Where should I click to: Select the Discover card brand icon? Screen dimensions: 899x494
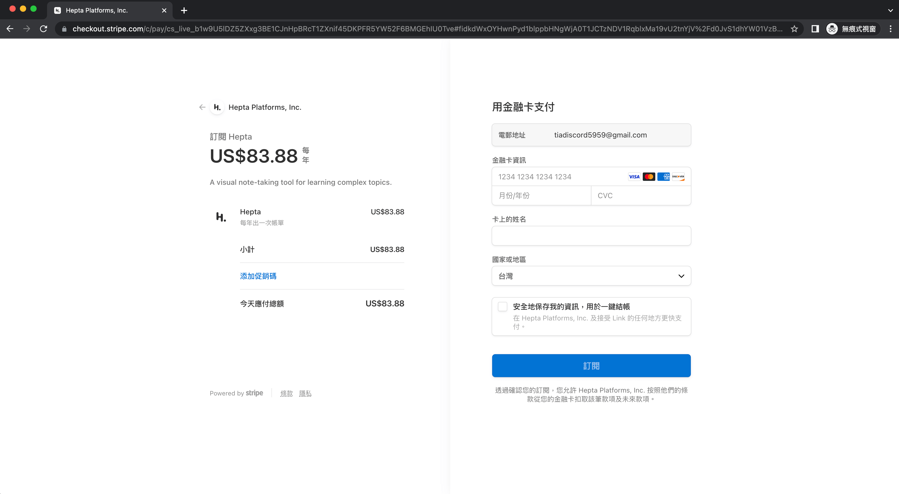(x=678, y=176)
